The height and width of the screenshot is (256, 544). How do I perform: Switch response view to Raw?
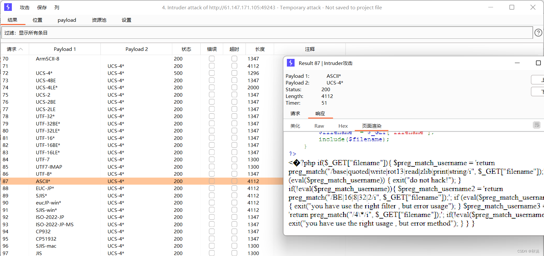click(319, 126)
